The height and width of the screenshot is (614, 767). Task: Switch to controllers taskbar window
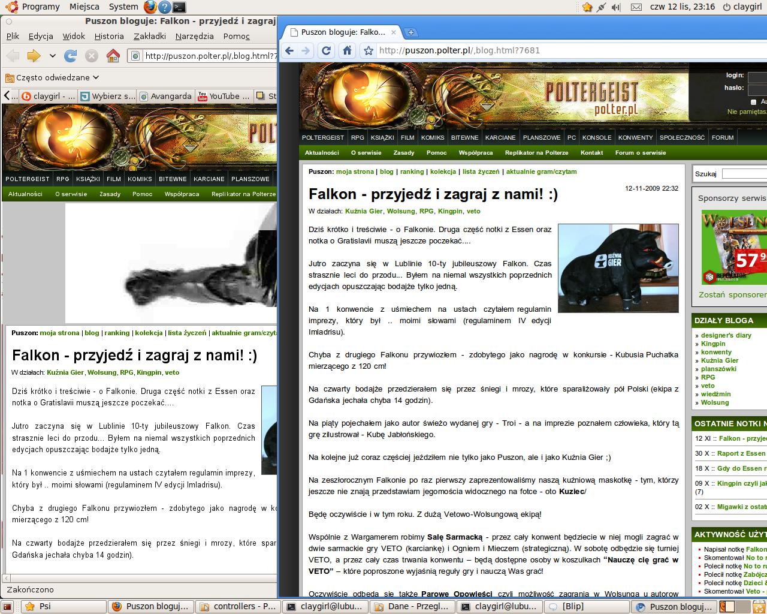(x=238, y=607)
